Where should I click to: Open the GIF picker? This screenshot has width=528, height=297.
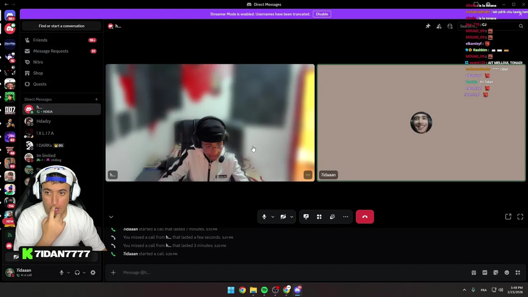(485, 272)
